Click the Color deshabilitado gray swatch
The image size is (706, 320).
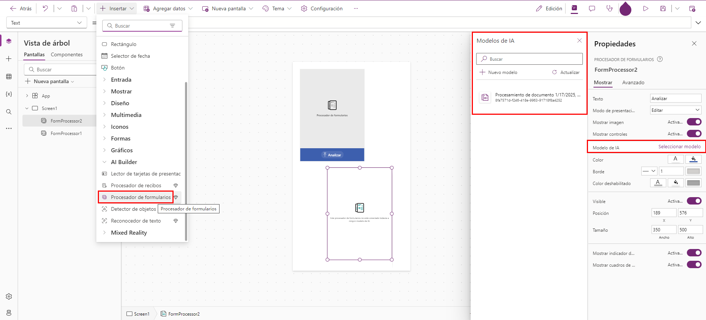pos(693,183)
